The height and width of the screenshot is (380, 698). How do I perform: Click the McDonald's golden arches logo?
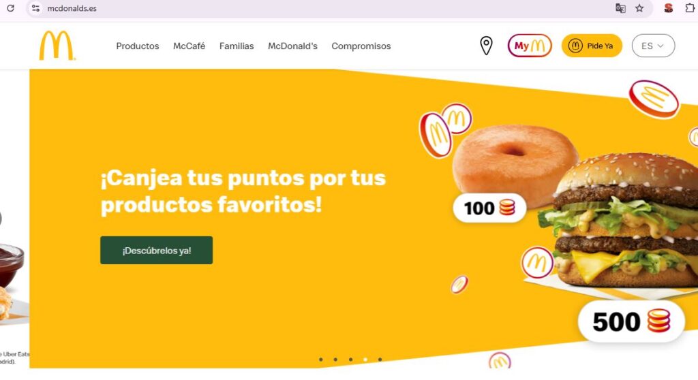[57, 46]
